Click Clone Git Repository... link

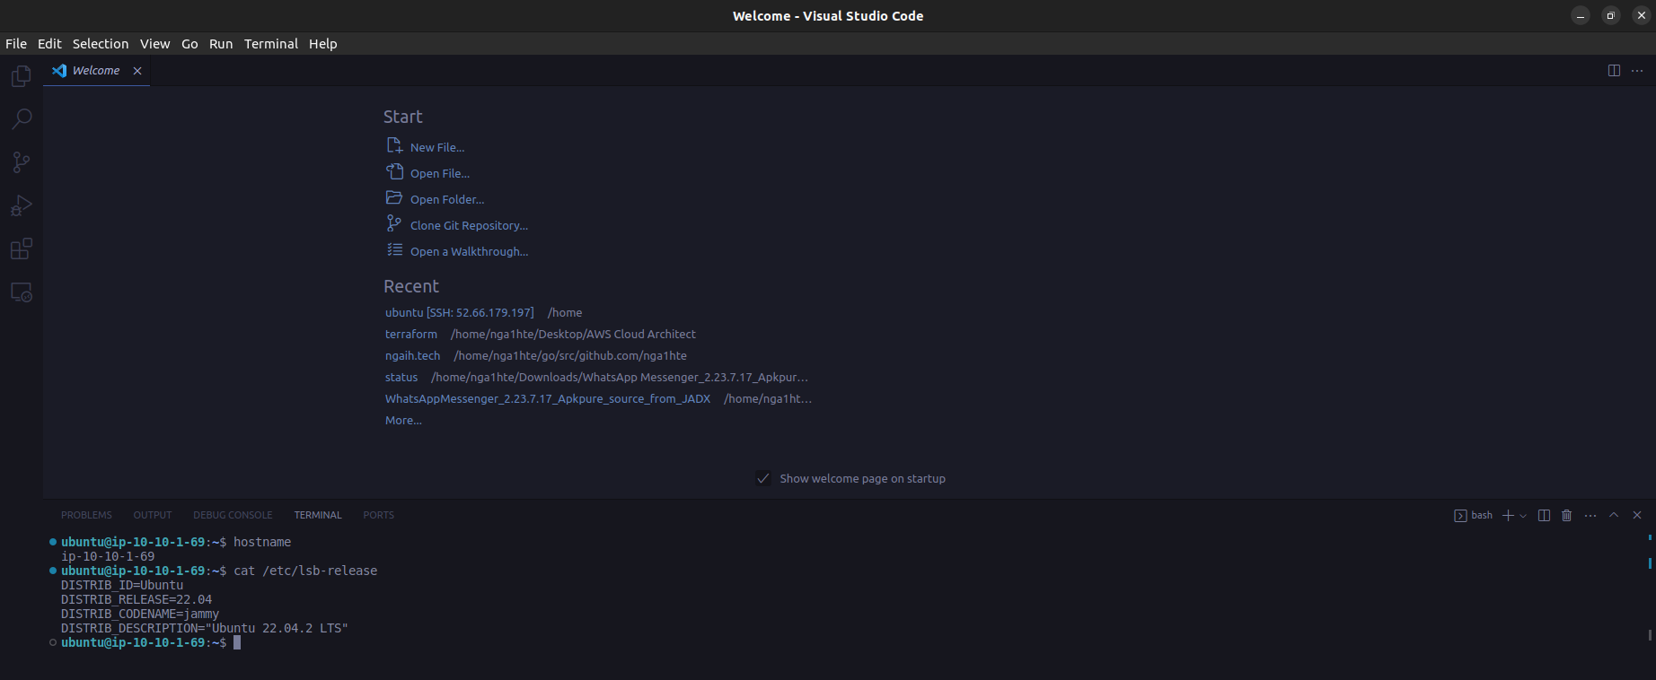pos(469,225)
